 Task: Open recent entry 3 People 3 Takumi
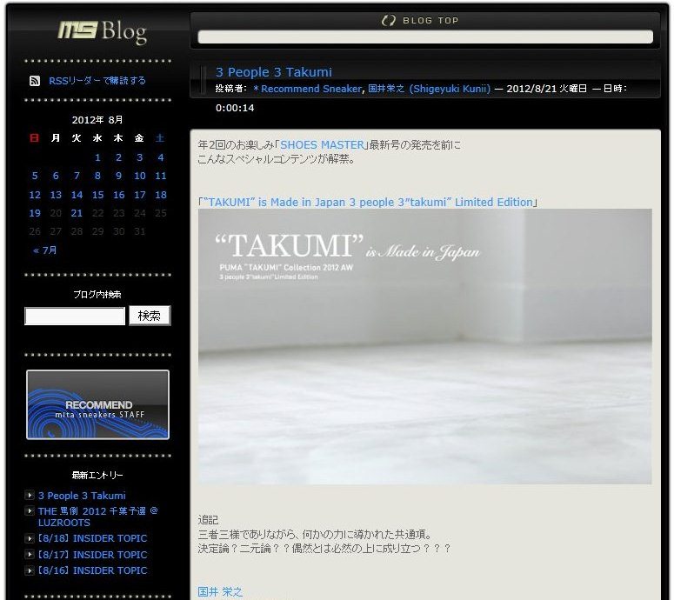82,496
